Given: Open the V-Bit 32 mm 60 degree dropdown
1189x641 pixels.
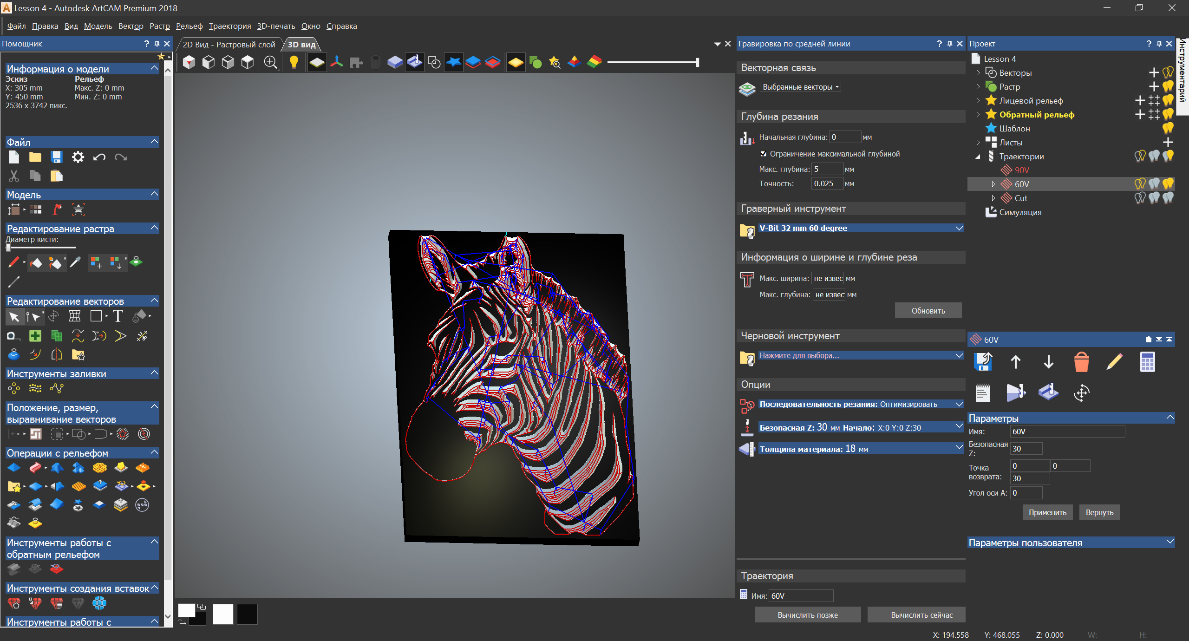Looking at the screenshot, I should coord(959,228).
